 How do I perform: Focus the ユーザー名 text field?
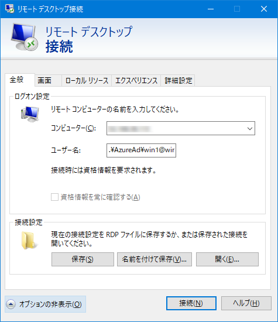141,150
